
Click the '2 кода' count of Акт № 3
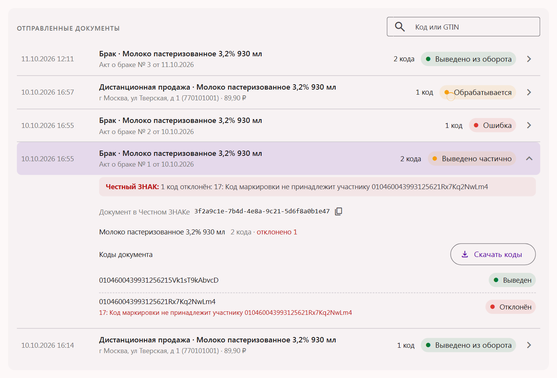(x=404, y=59)
